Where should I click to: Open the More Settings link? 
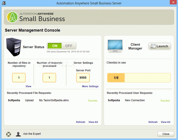tap(90, 86)
